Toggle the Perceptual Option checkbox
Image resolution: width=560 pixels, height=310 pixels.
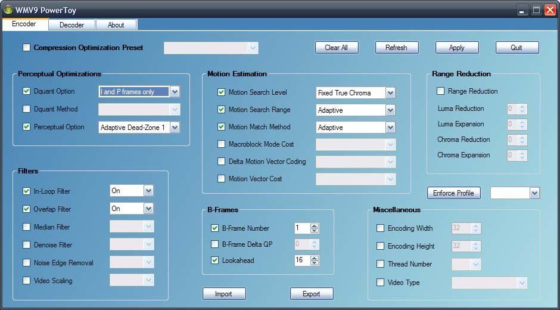[x=26, y=127]
